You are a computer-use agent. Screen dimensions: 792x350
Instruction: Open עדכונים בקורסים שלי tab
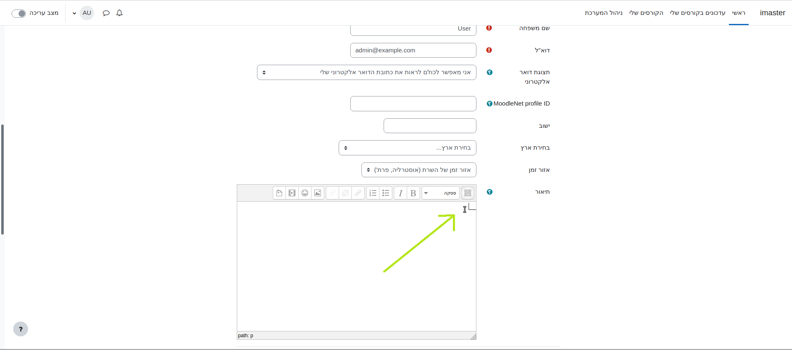(698, 13)
